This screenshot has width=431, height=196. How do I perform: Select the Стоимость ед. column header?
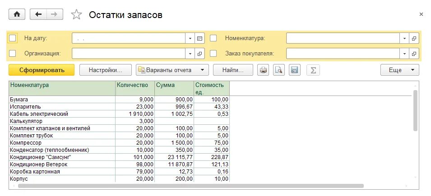(x=212, y=88)
